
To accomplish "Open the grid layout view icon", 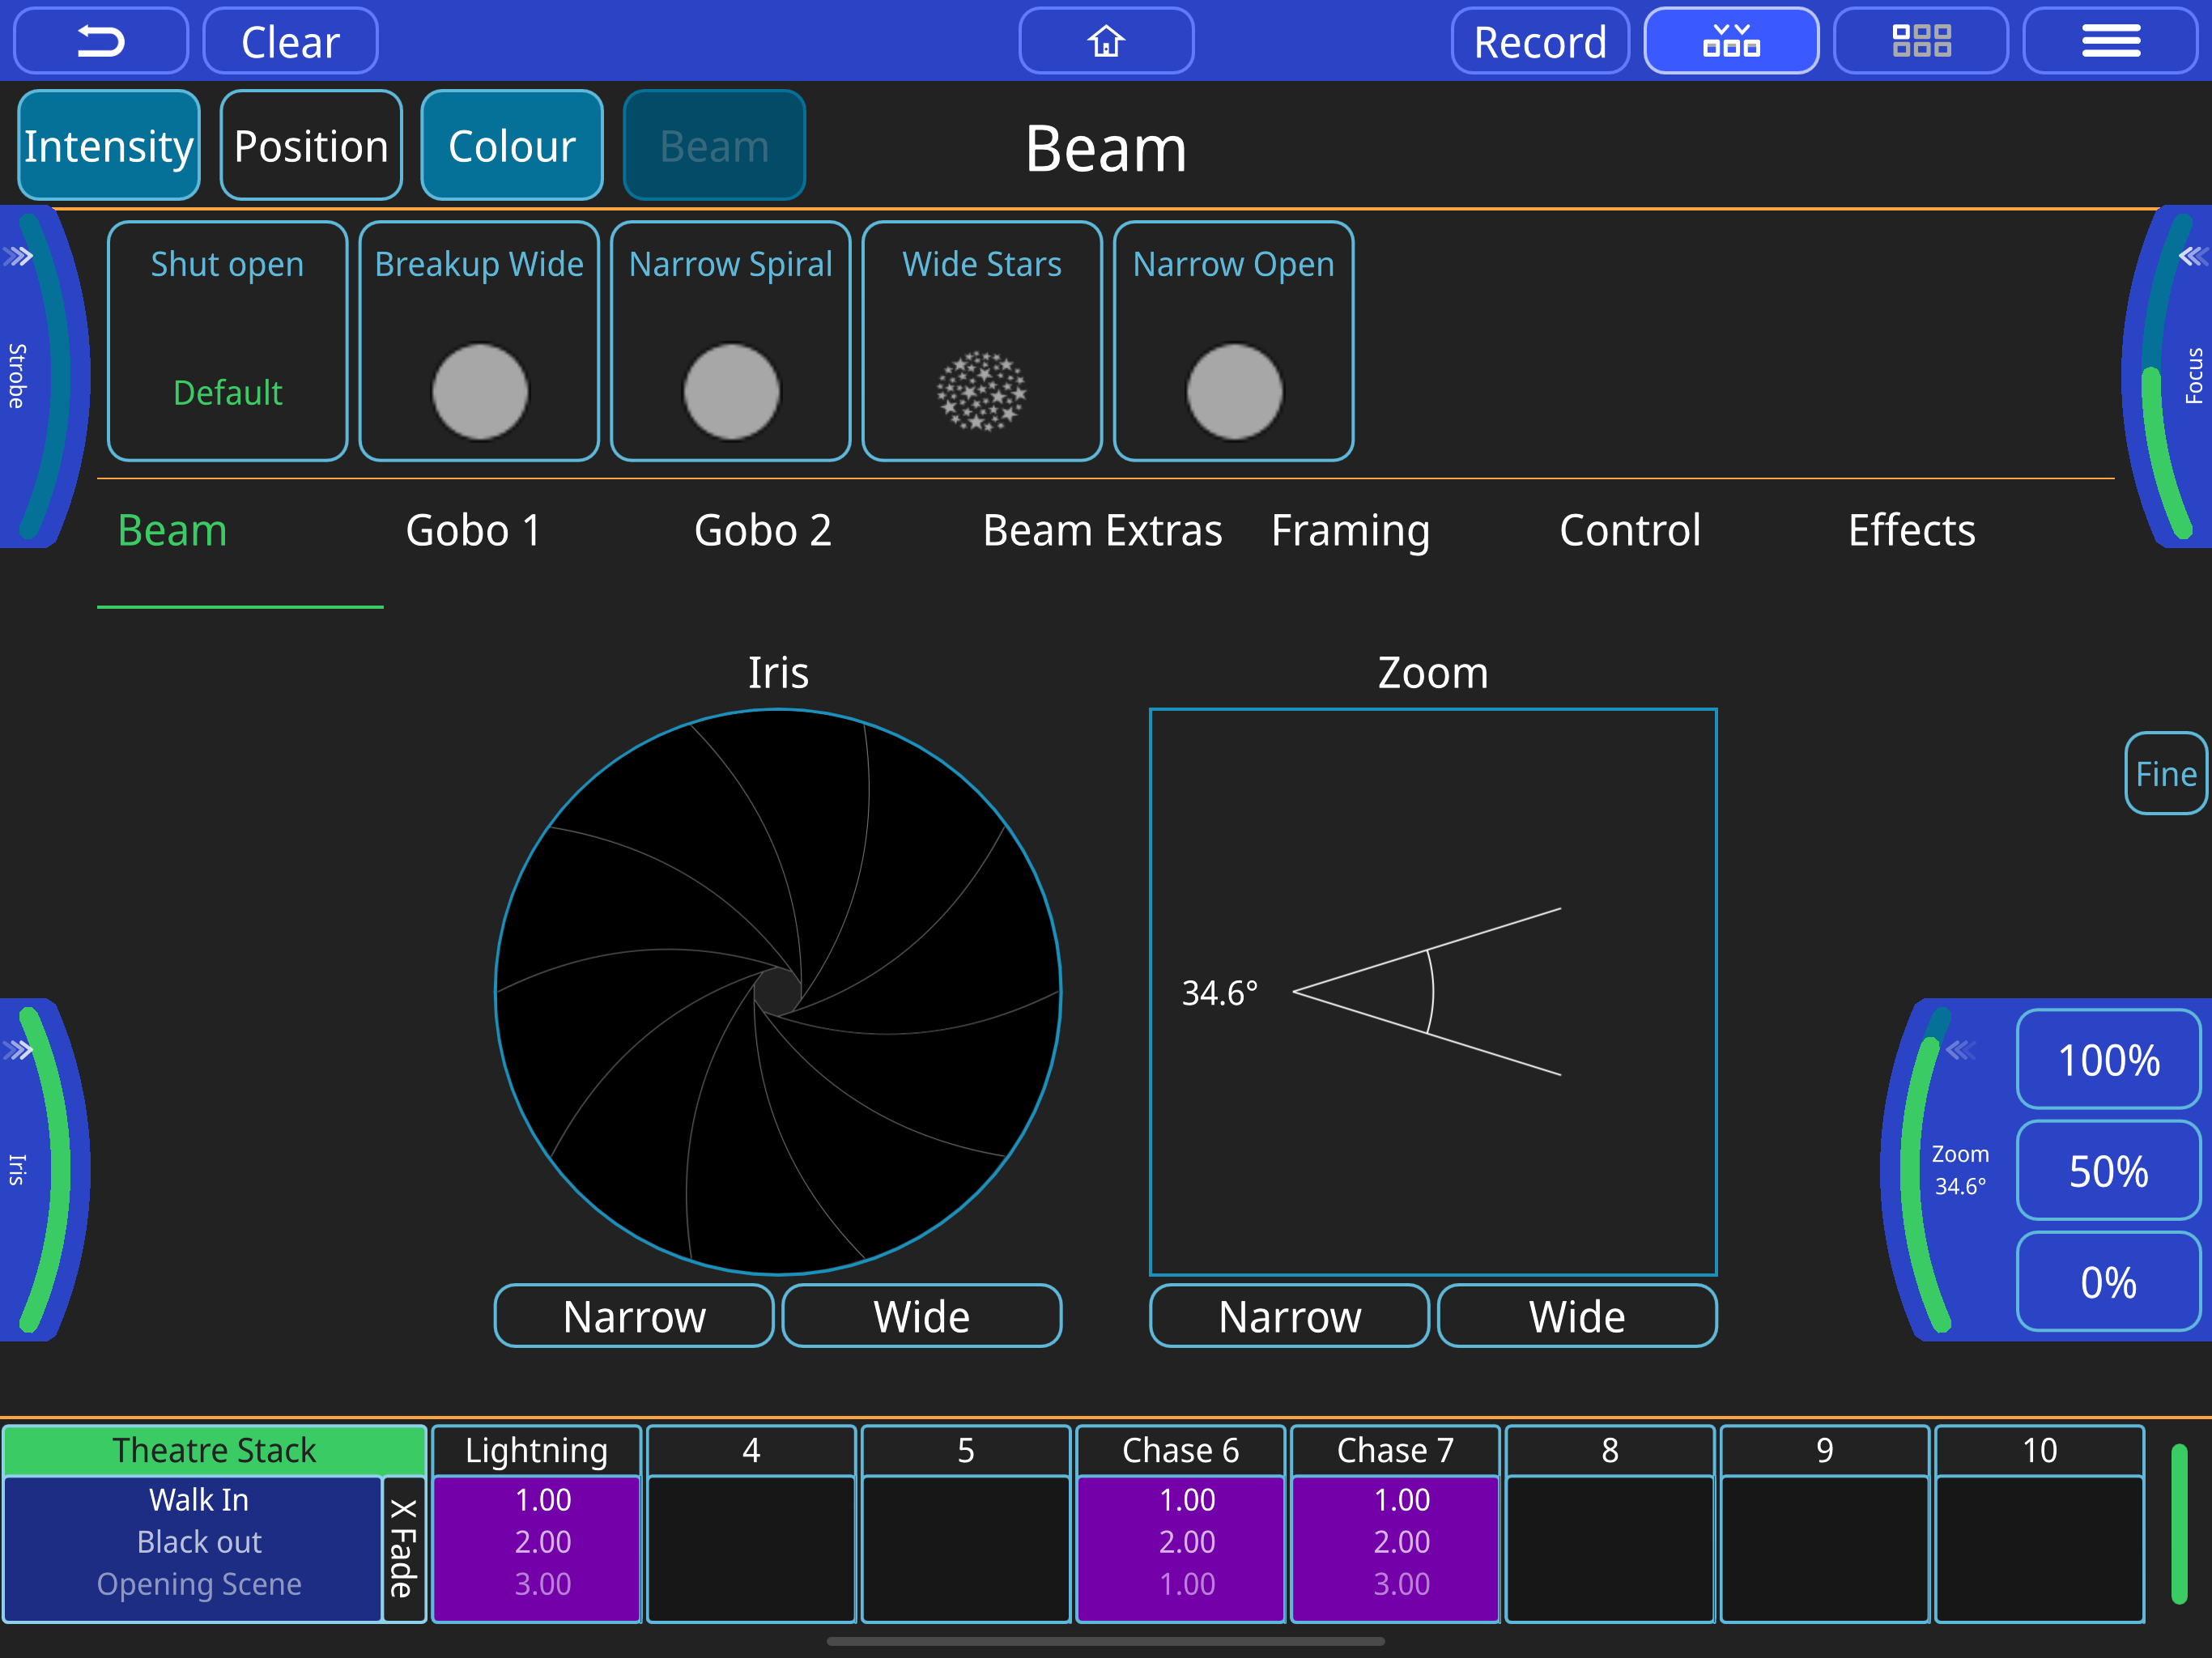I will [1921, 41].
